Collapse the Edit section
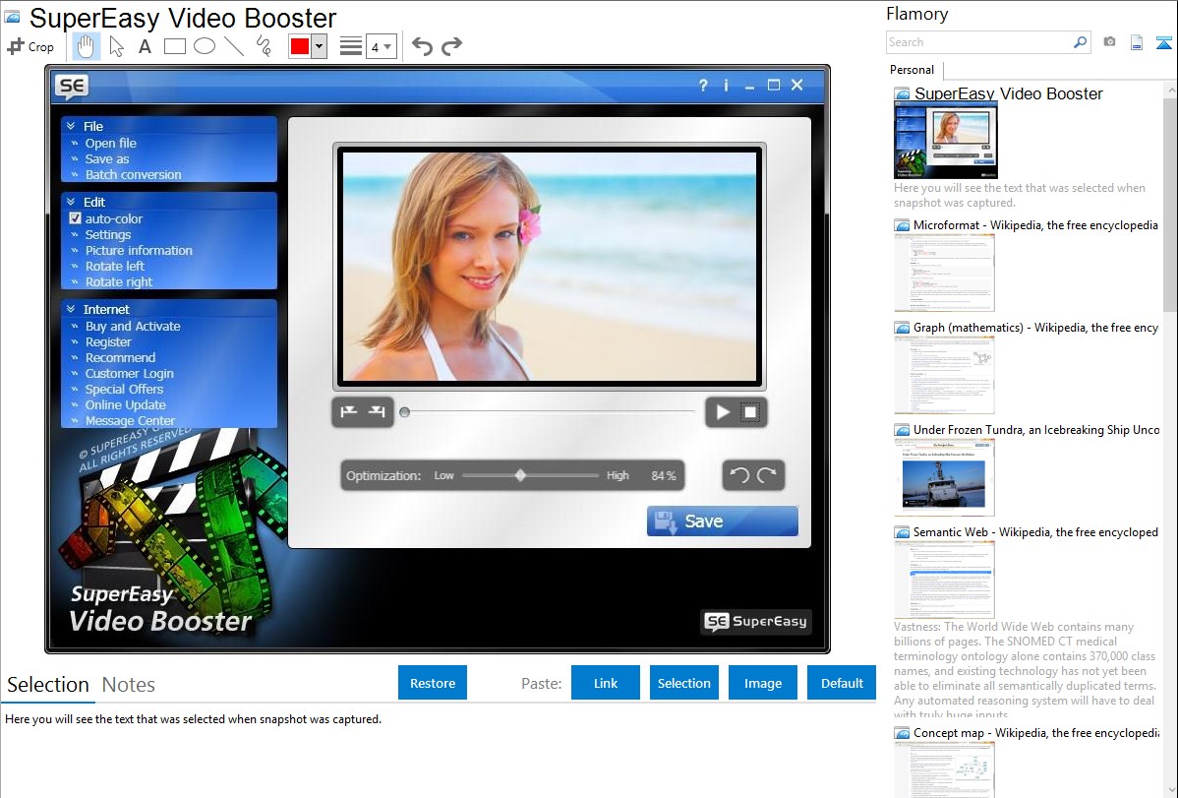 coord(71,202)
